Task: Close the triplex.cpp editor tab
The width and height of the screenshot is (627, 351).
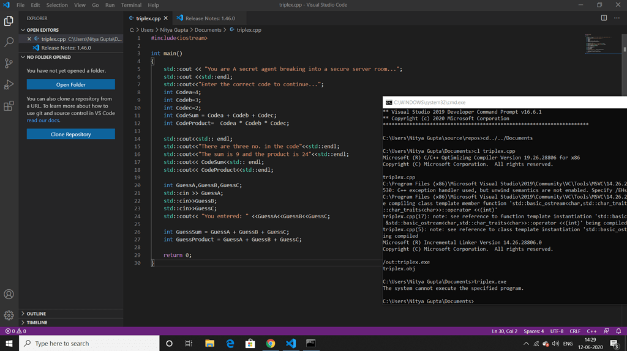Action: (x=166, y=18)
